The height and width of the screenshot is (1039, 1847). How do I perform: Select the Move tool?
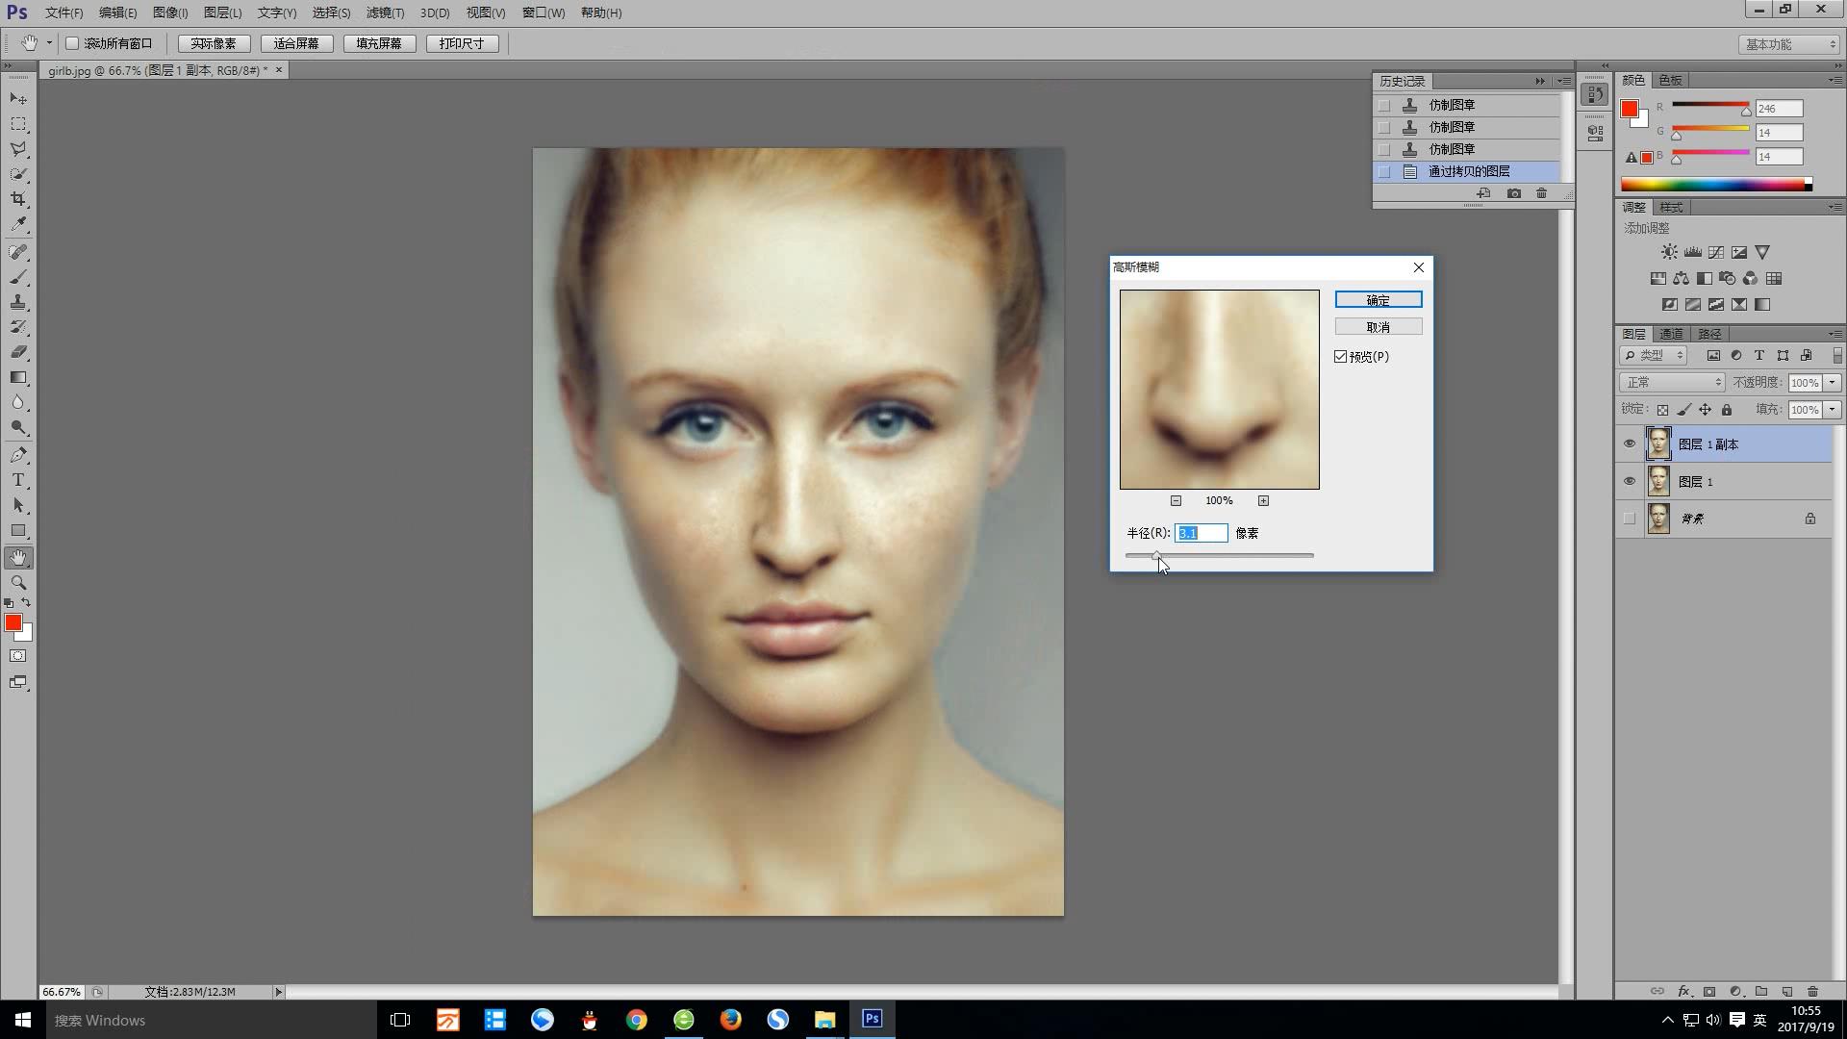point(18,99)
